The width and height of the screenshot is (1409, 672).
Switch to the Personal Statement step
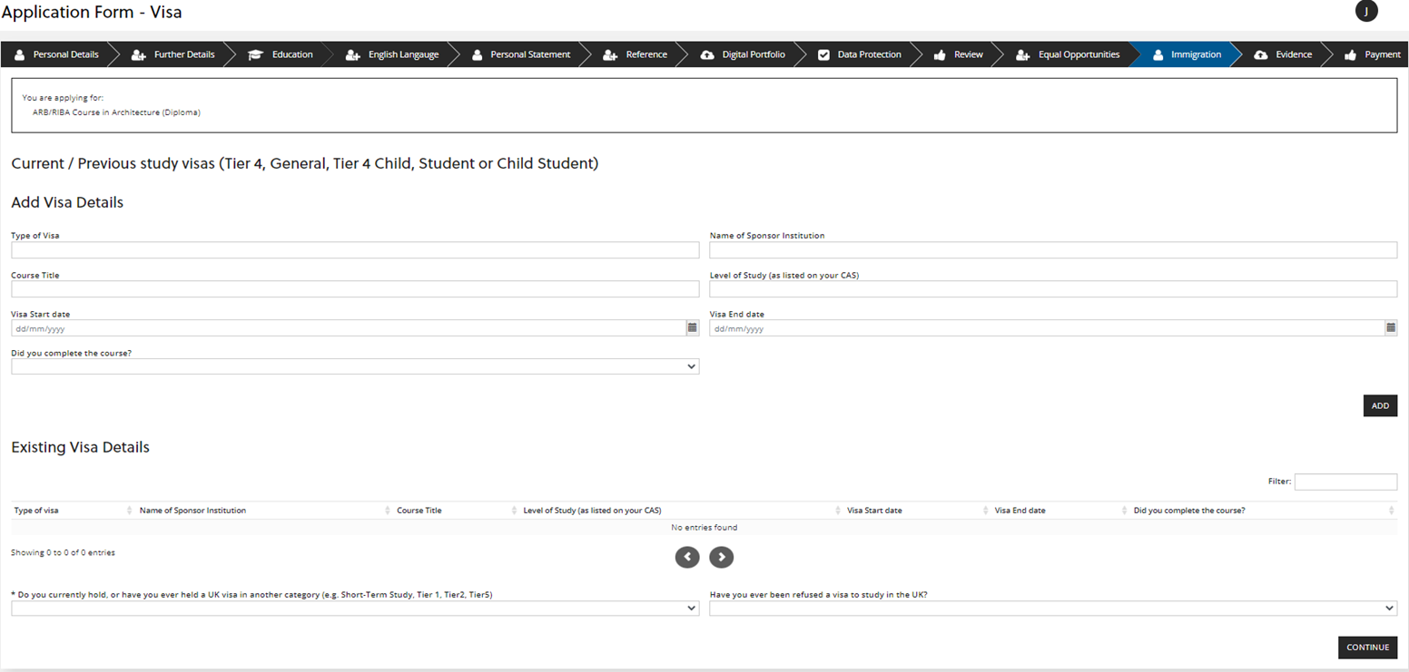coord(529,54)
